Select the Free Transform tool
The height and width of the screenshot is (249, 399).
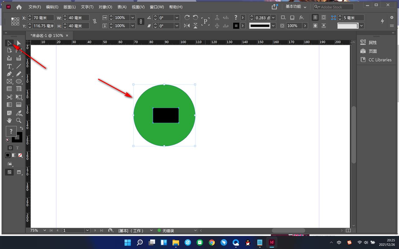pyautogui.click(x=19, y=97)
